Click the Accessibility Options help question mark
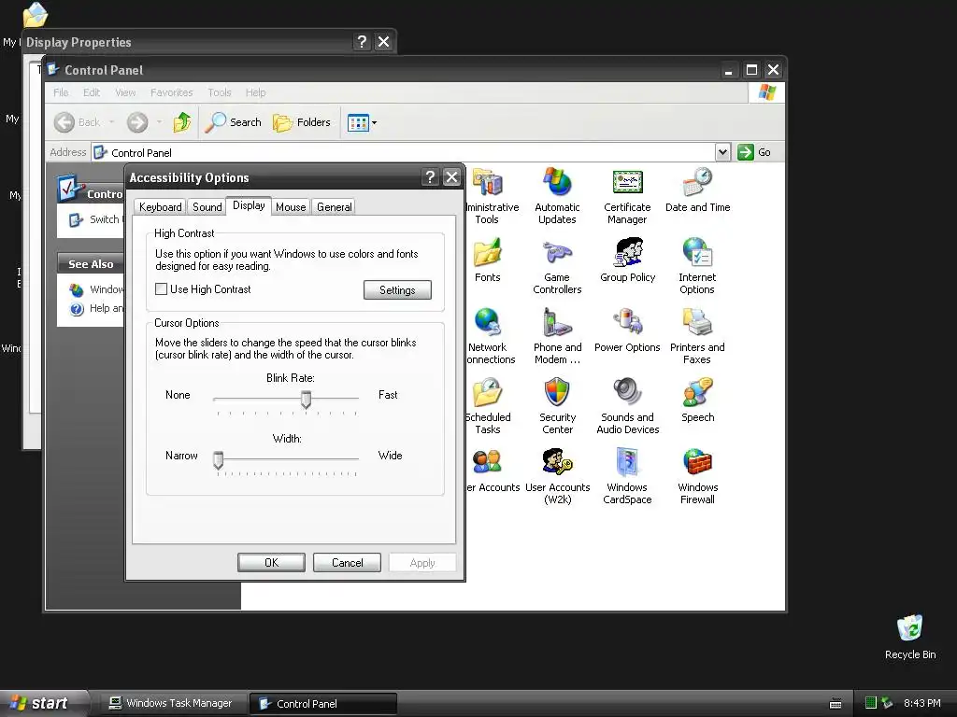Viewport: 957px width, 717px height. click(x=430, y=176)
